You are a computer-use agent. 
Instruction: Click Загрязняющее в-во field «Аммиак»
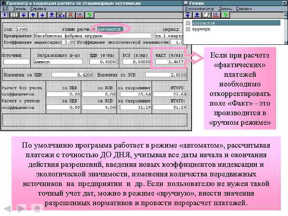(x=58, y=62)
